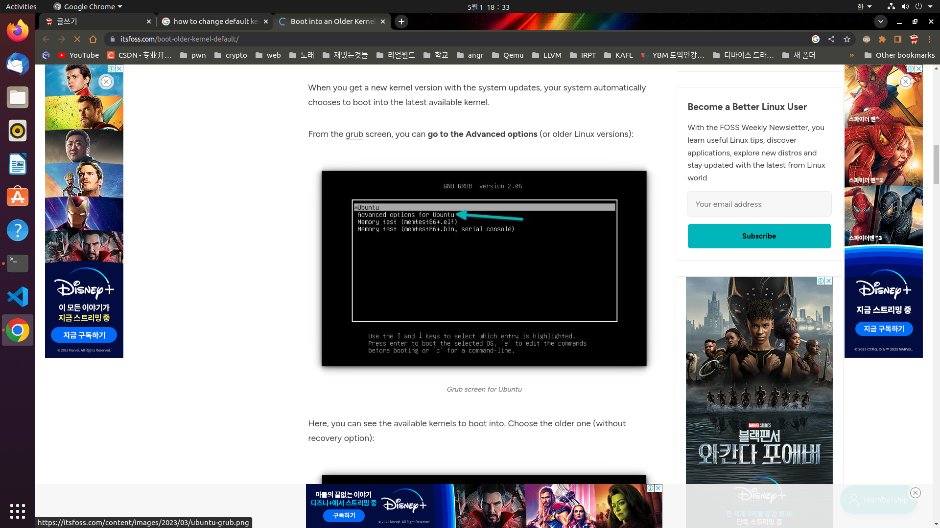Switch to the 글쓰기 tab
The width and height of the screenshot is (940, 528).
[x=95, y=22]
